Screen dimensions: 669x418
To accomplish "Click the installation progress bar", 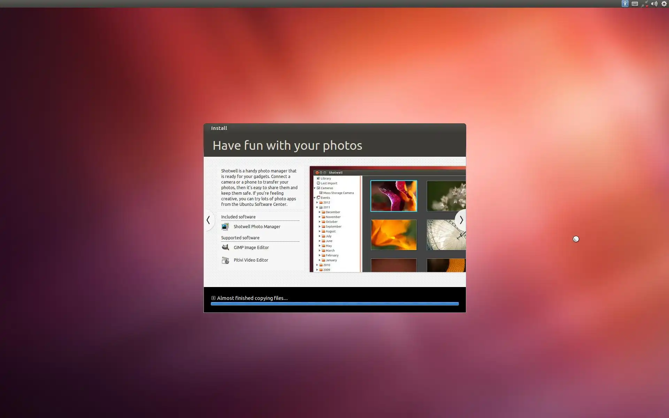I will (x=334, y=304).
